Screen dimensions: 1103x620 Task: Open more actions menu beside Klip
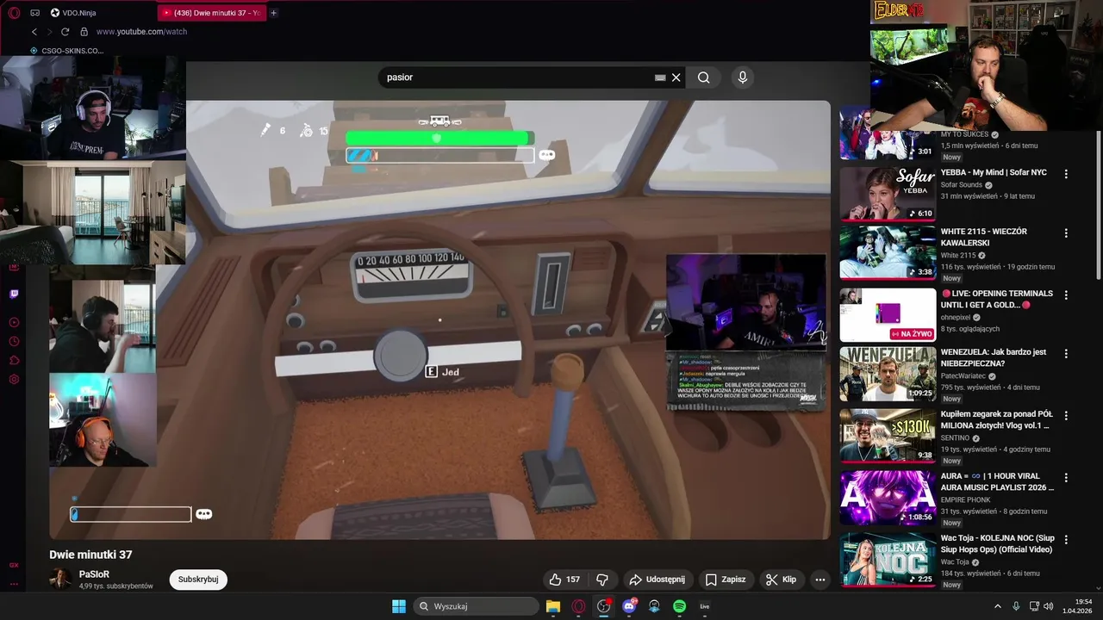[820, 580]
